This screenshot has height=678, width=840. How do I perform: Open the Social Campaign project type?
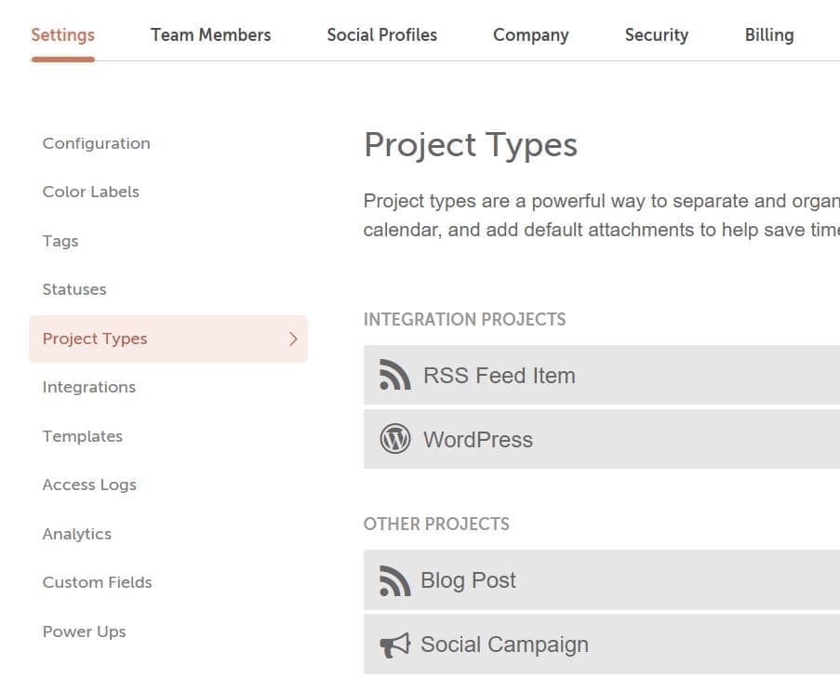[602, 645]
